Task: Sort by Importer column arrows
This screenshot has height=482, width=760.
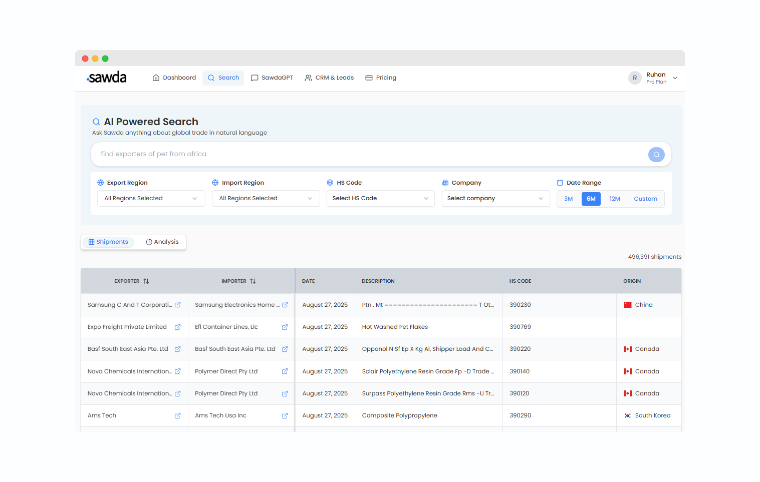Action: [x=253, y=281]
